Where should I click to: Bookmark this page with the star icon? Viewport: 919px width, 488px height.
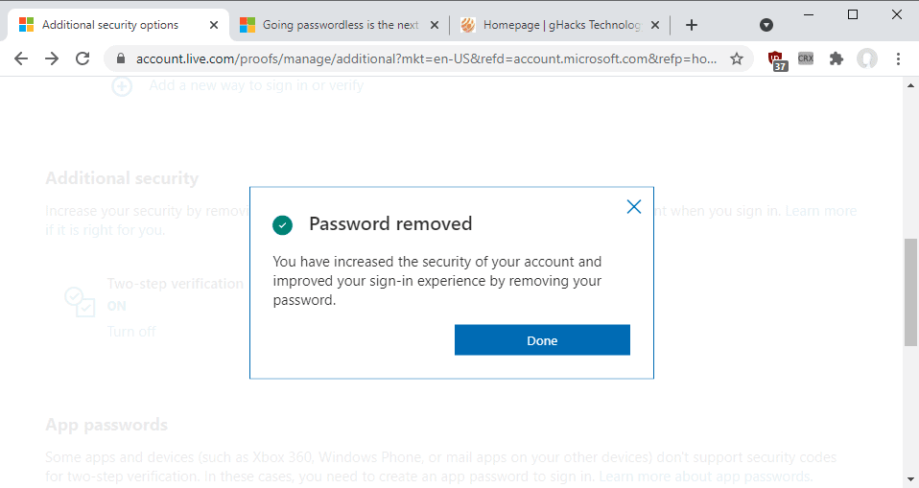737,58
